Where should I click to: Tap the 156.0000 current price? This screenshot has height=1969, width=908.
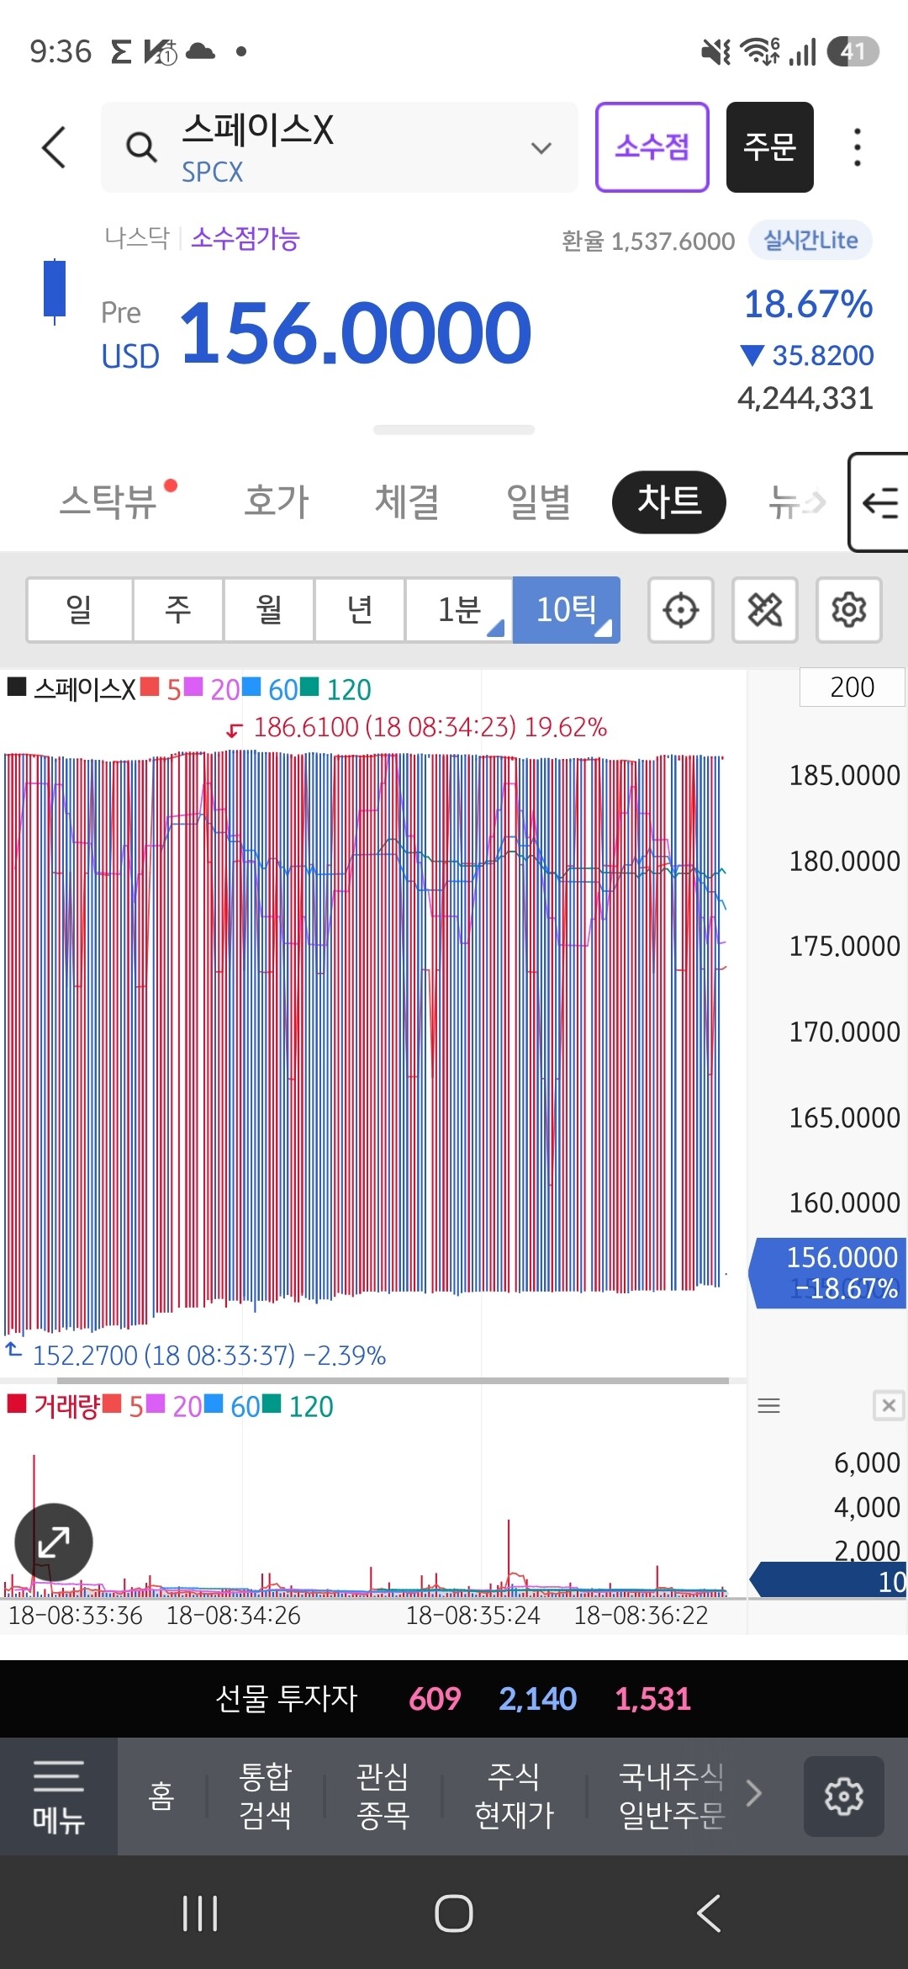356,333
